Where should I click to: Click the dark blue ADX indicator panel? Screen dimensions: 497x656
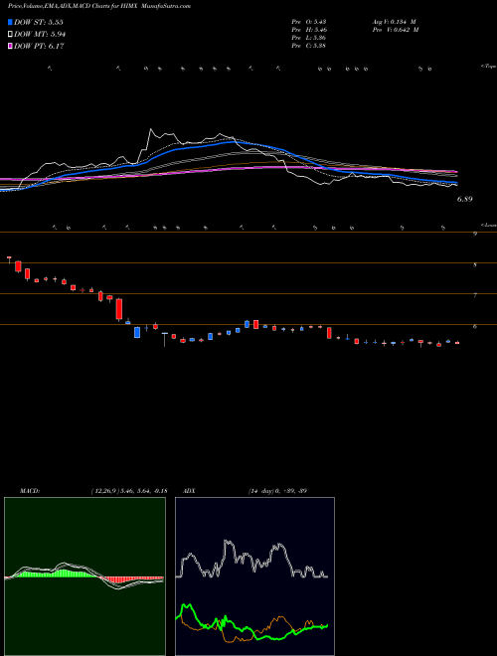[254, 576]
